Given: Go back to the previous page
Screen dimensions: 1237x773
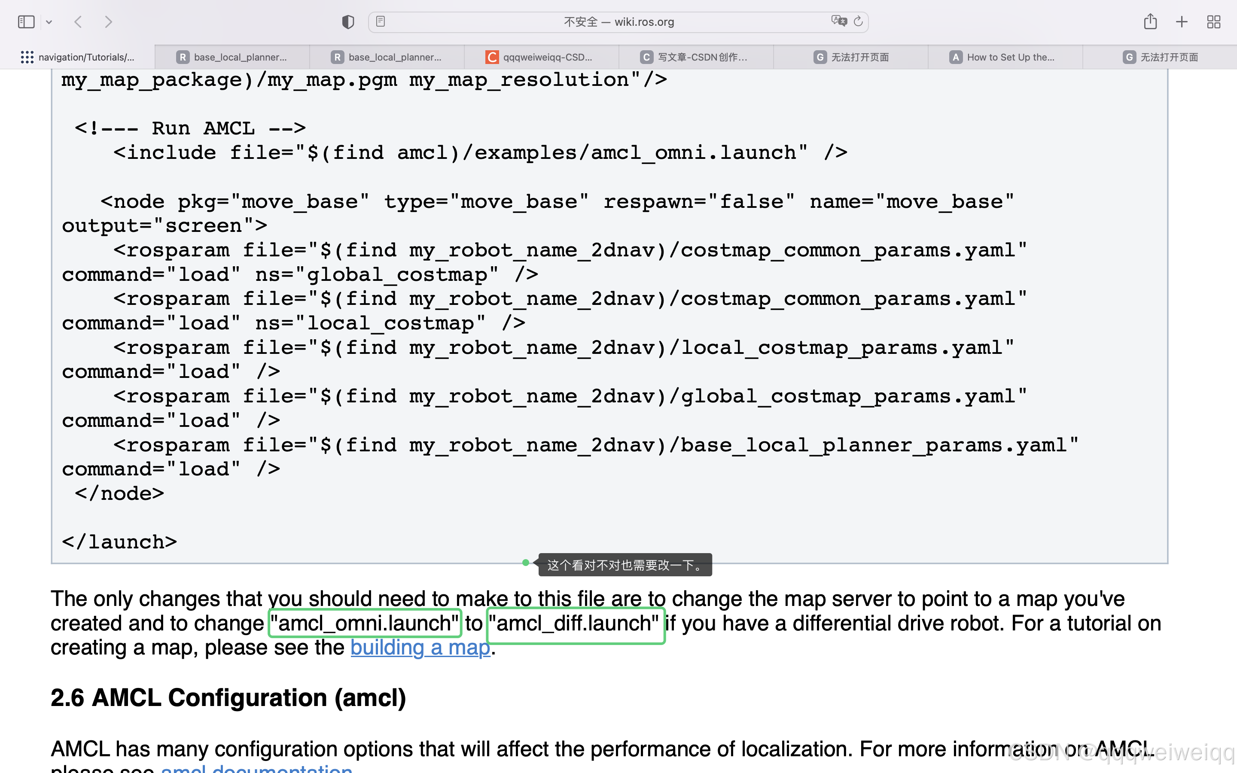Looking at the screenshot, I should pos(78,22).
